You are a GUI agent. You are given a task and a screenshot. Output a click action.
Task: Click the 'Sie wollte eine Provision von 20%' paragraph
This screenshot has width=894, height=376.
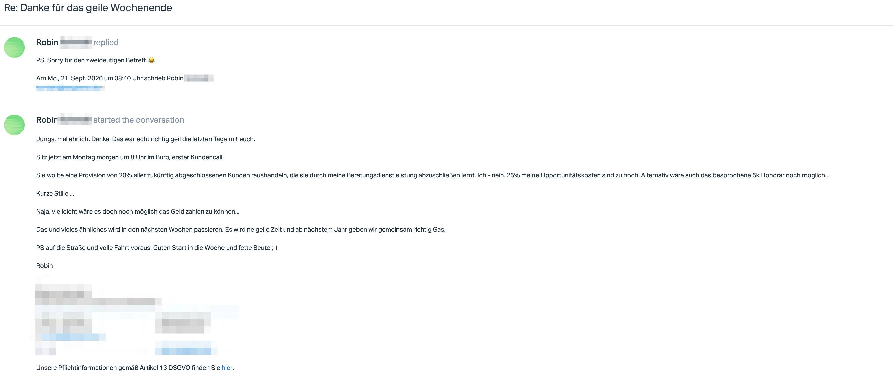[432, 175]
